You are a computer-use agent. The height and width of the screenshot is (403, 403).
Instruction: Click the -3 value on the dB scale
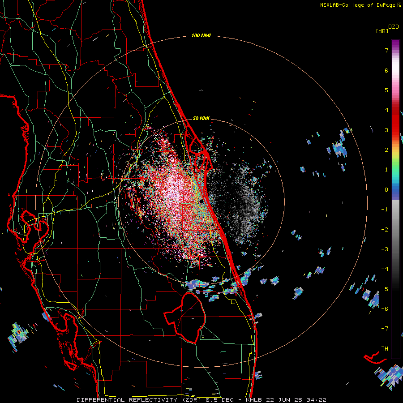[385, 249]
